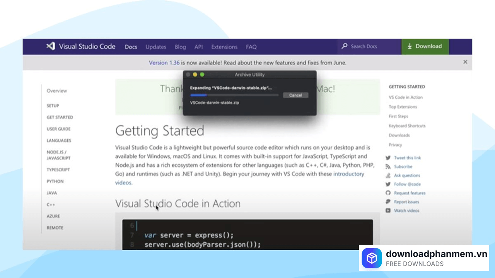Screen dimensions: 495x278
Task: Expand the NODE.JS / JAVASCRIPT sidebar section
Action: (59, 155)
